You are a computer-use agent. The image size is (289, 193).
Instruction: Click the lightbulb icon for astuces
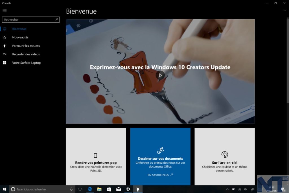[x=5, y=46]
